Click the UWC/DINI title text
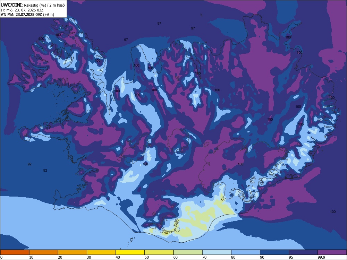 click(11, 5)
